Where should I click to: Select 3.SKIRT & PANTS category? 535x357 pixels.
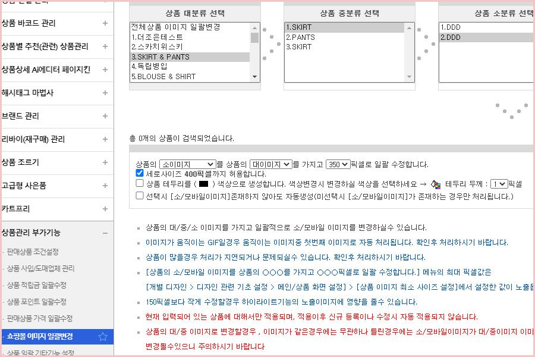pos(190,57)
